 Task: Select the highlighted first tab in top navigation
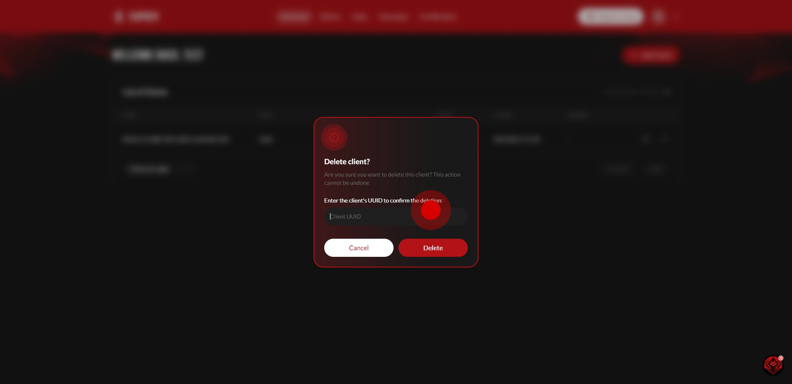[294, 16]
